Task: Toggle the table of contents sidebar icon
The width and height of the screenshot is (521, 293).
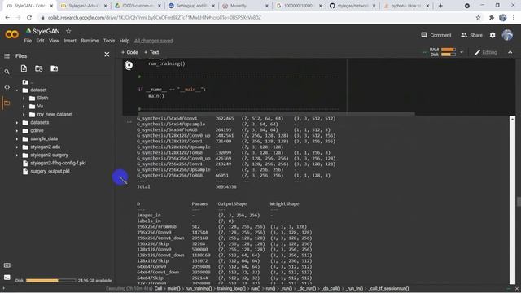Action: pos(7,56)
